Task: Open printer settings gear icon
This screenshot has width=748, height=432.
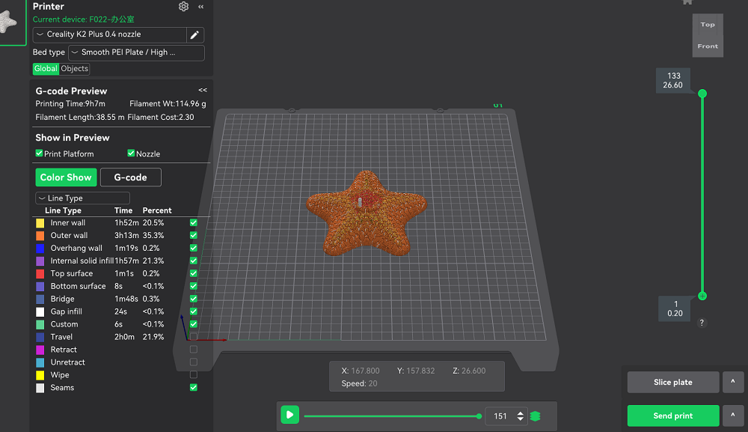Action: coord(184,7)
